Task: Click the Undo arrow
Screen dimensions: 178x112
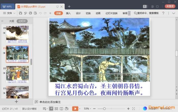Action: (x=40, y=13)
